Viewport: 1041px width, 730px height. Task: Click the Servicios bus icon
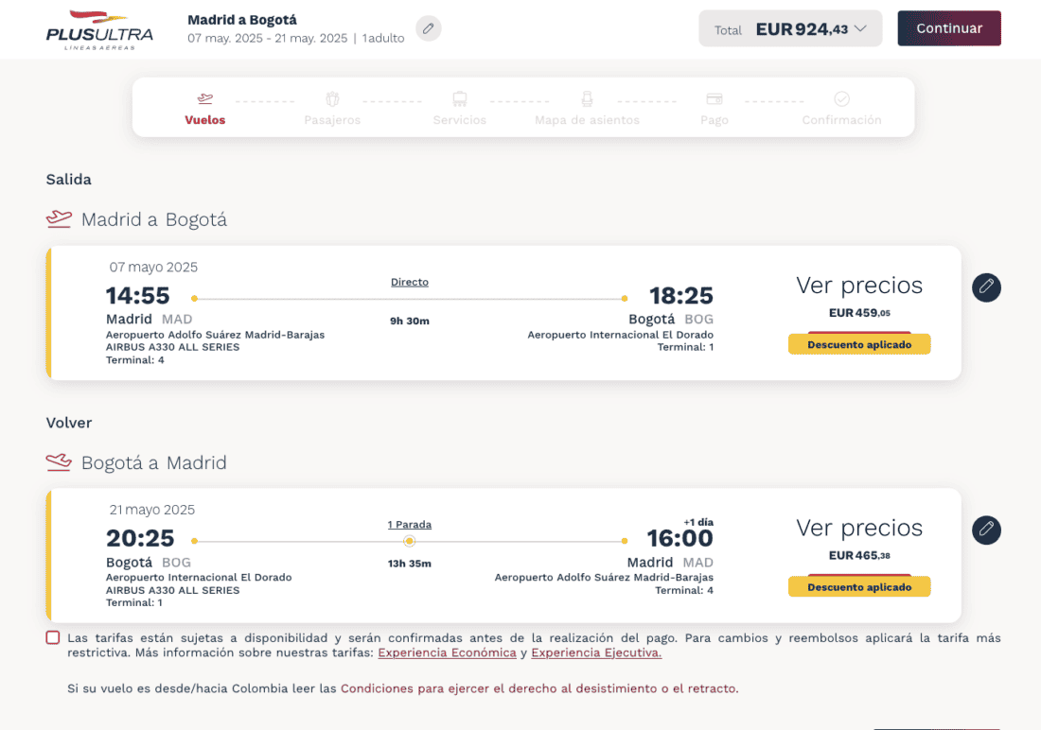460,98
